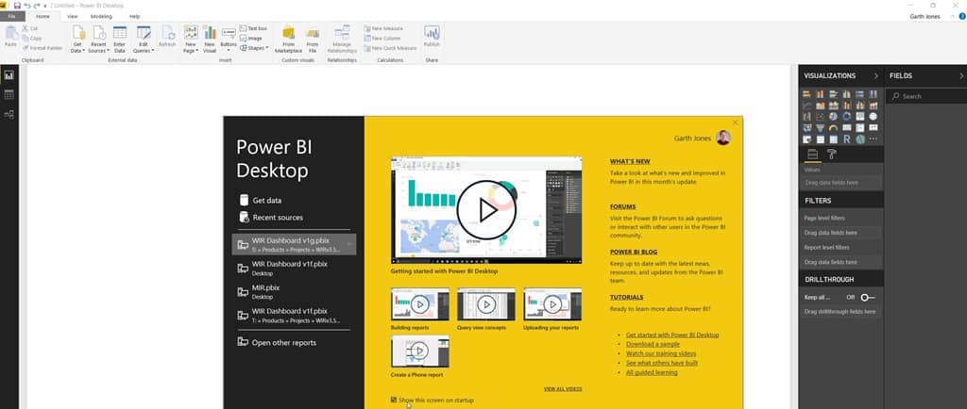Click New Measure in Calculations group
The height and width of the screenshot is (409, 967).
[x=383, y=28]
